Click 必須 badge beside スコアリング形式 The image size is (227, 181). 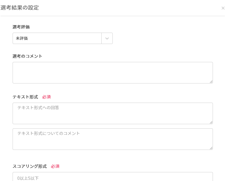(55, 166)
